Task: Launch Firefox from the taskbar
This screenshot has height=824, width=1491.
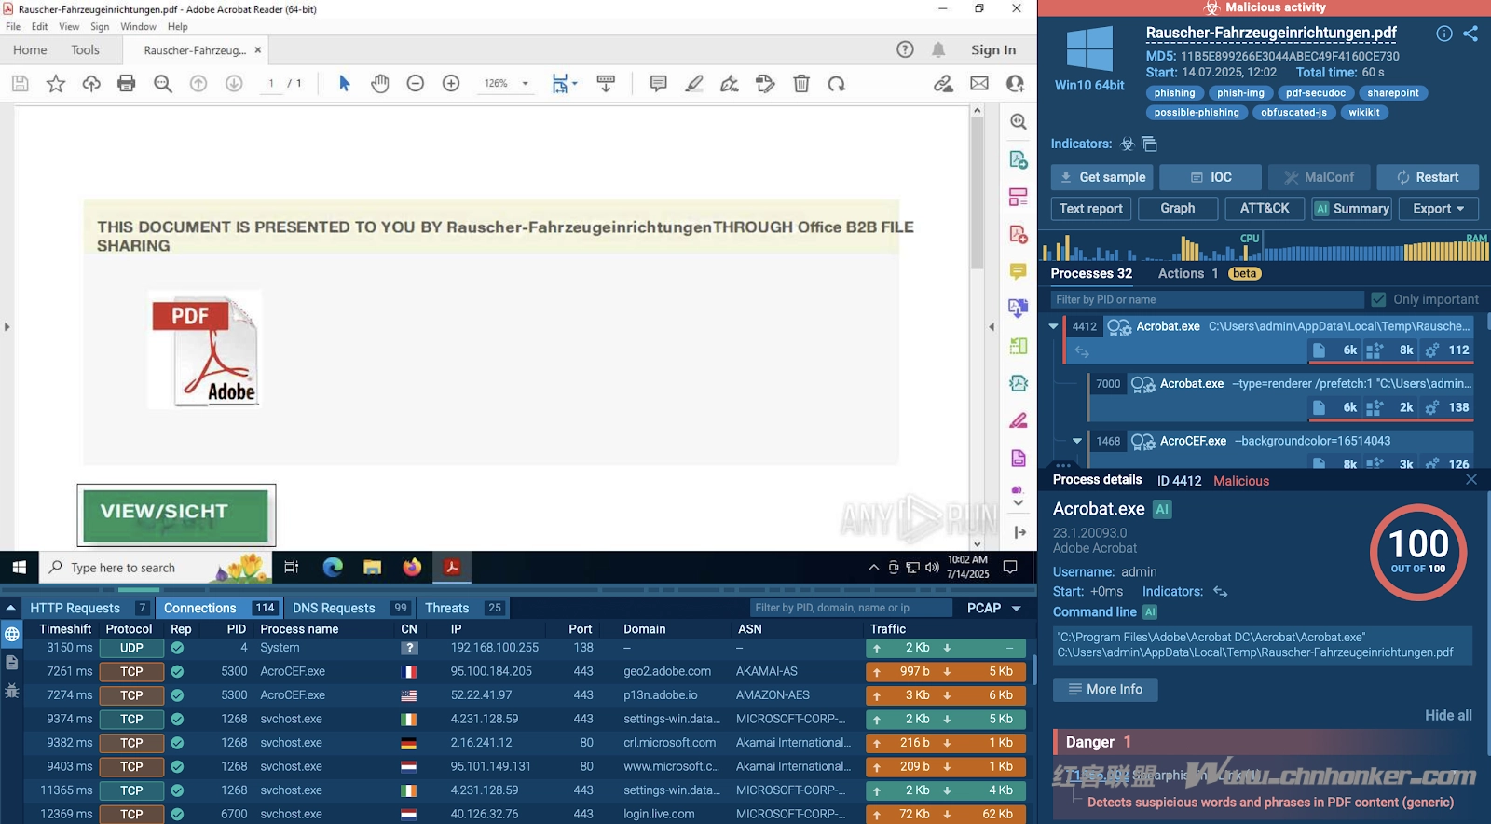Action: tap(412, 567)
